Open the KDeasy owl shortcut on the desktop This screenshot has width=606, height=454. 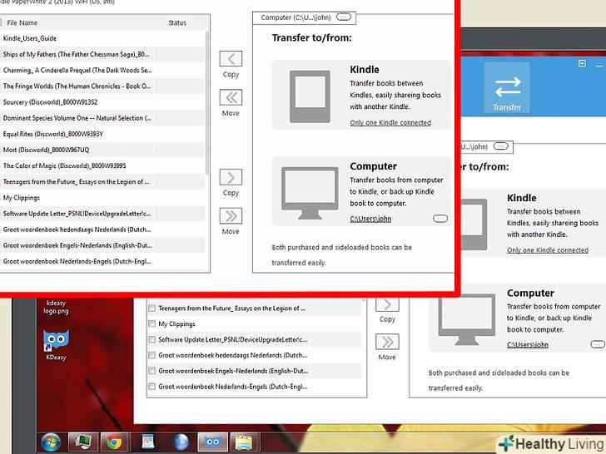(x=56, y=345)
